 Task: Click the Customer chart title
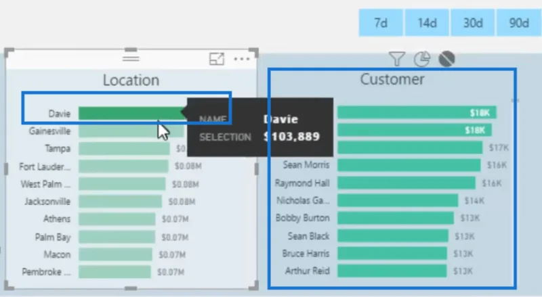(392, 79)
